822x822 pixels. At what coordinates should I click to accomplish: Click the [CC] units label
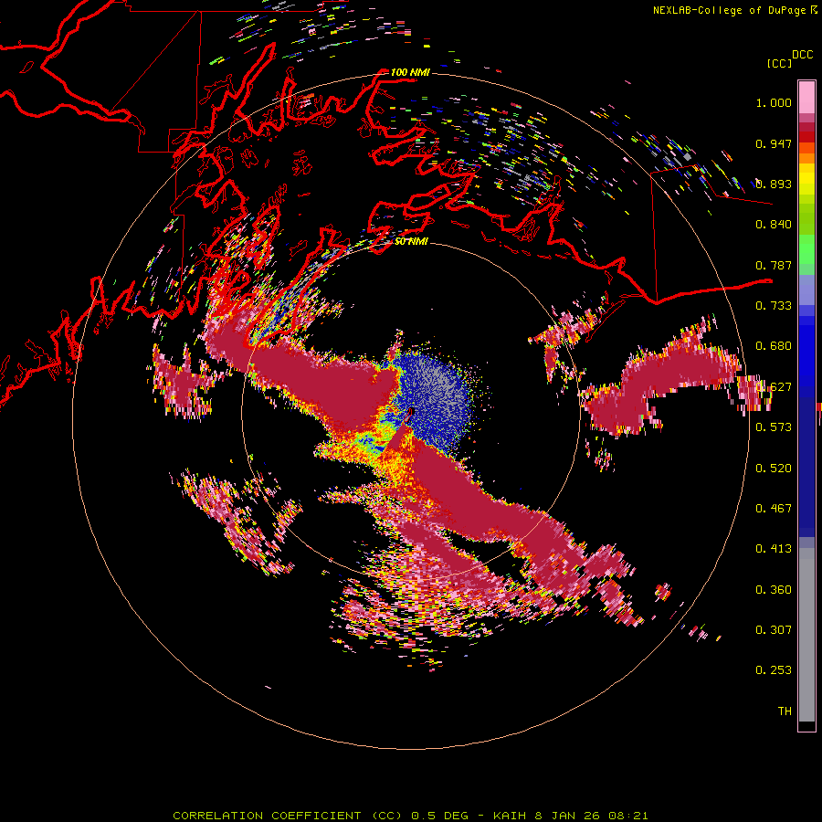point(779,63)
